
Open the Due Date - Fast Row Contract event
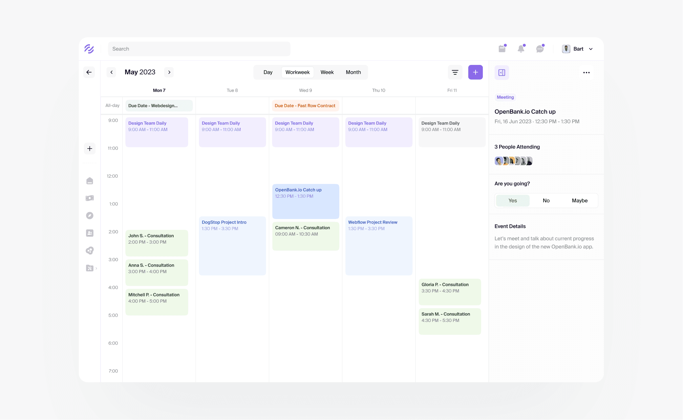(305, 106)
